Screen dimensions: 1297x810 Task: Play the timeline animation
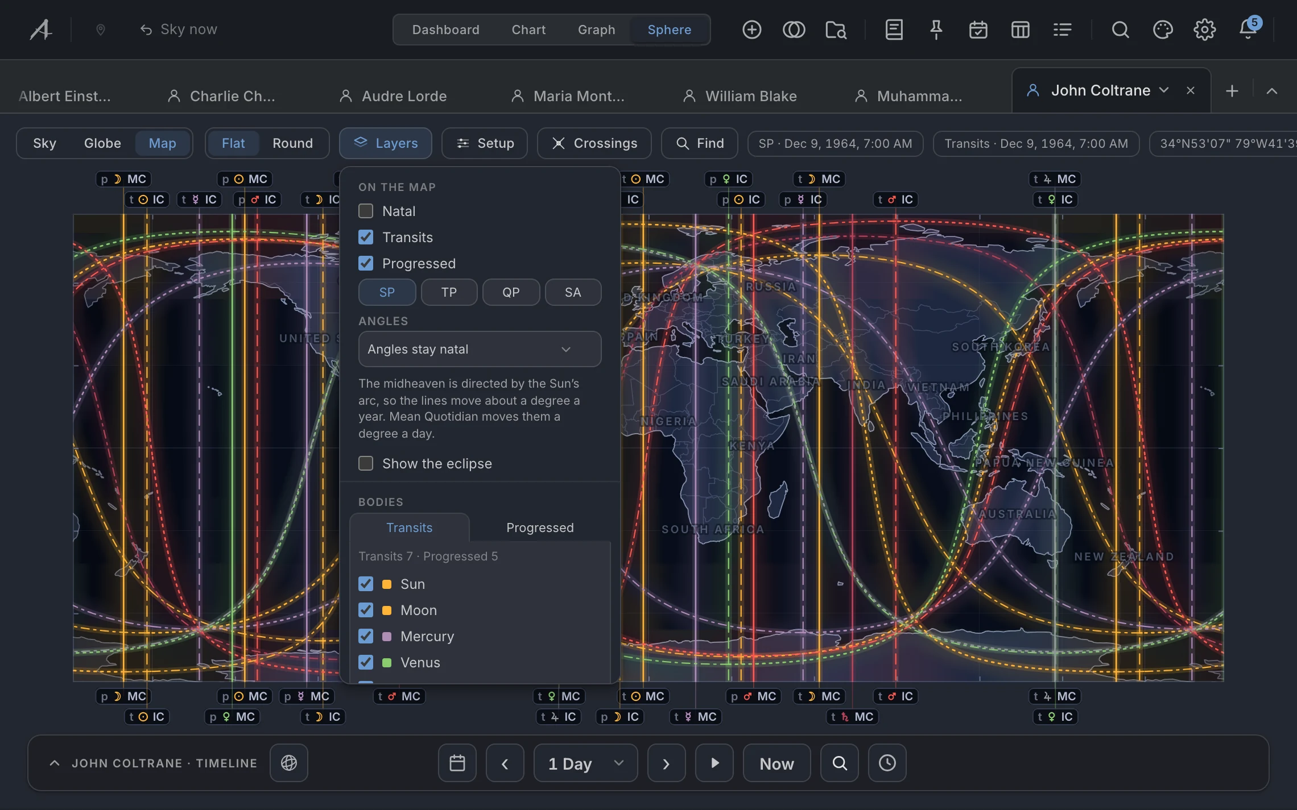[x=714, y=763]
